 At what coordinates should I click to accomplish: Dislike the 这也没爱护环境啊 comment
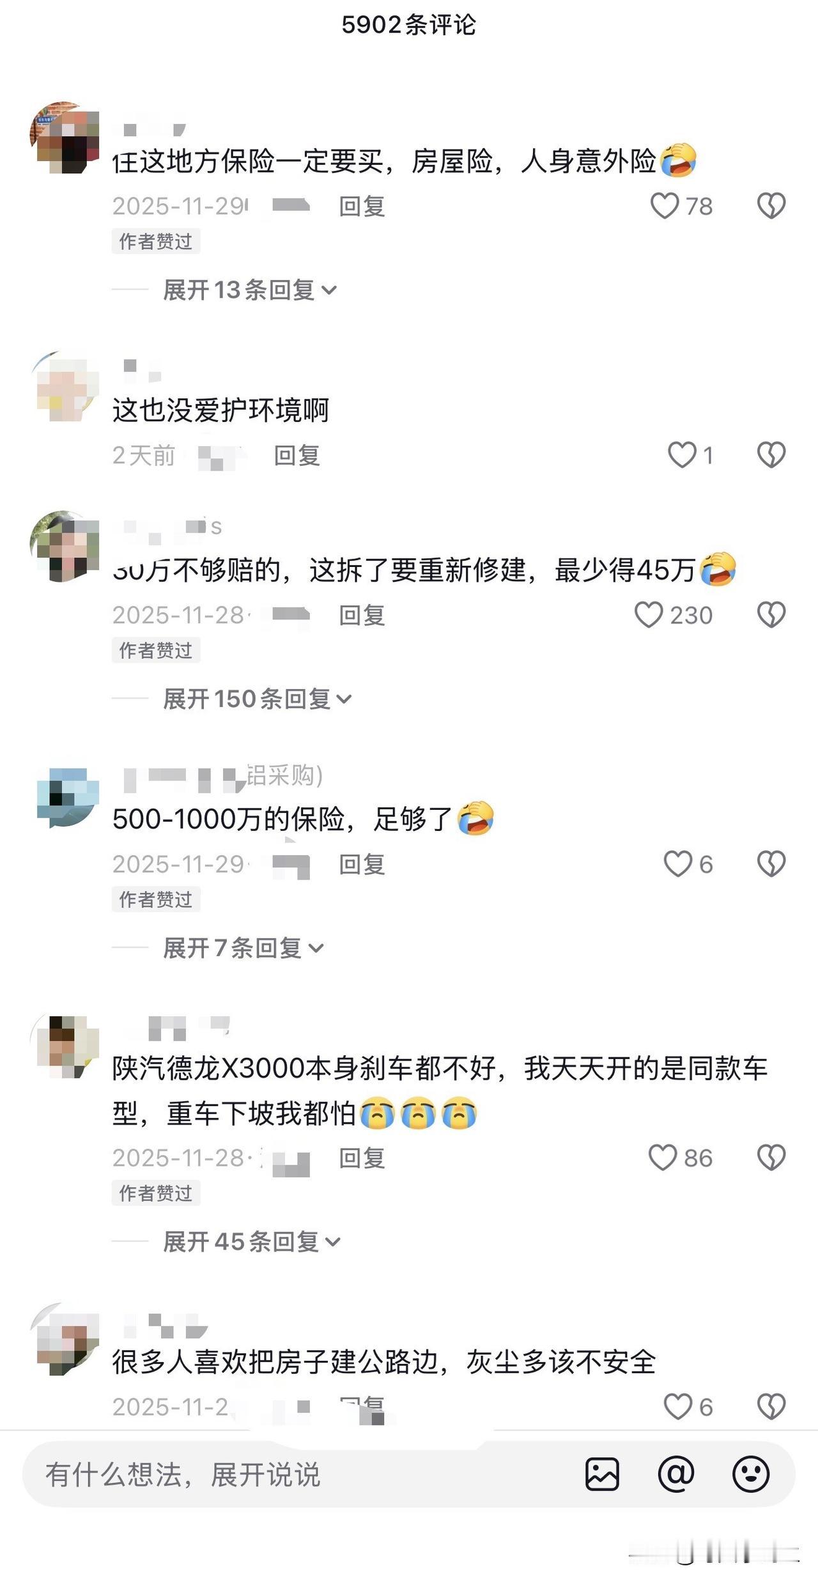pyautogui.click(x=771, y=455)
